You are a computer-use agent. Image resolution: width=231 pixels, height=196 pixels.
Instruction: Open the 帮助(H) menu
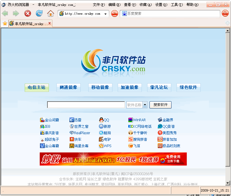[192, 5]
